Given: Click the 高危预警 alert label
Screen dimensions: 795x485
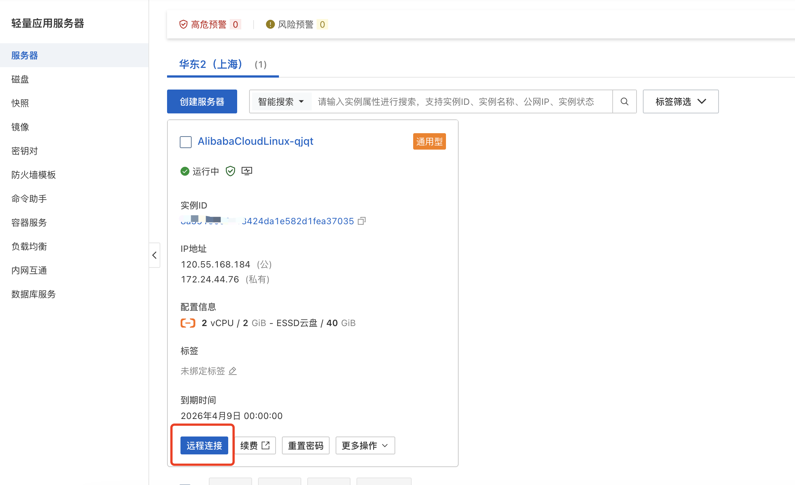Looking at the screenshot, I should pos(209,25).
